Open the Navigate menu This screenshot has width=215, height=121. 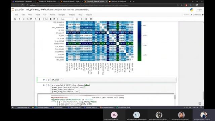[62, 15]
